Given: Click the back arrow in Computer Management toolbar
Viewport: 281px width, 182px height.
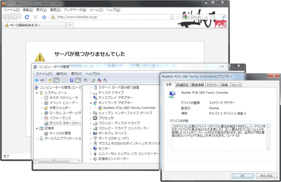Looking at the screenshot, I should 37,80.
